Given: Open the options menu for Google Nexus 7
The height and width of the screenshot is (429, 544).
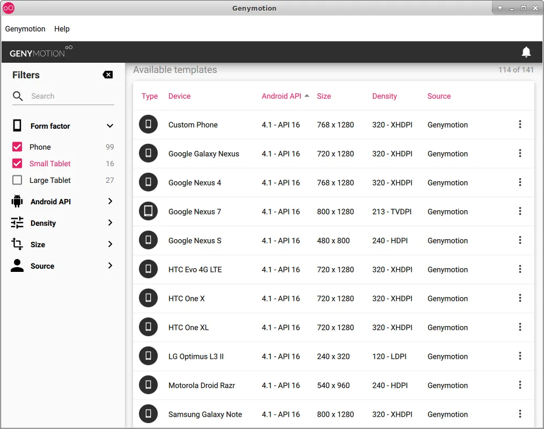Looking at the screenshot, I should tap(520, 211).
